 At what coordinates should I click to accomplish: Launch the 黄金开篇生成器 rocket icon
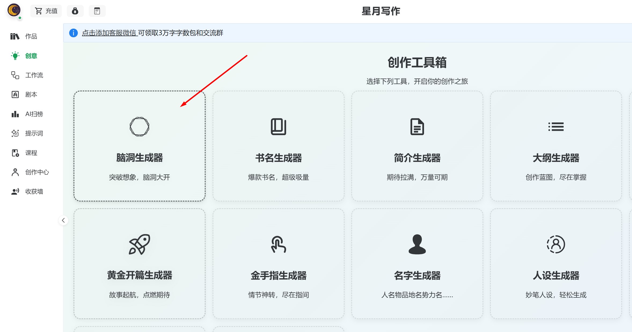[139, 244]
